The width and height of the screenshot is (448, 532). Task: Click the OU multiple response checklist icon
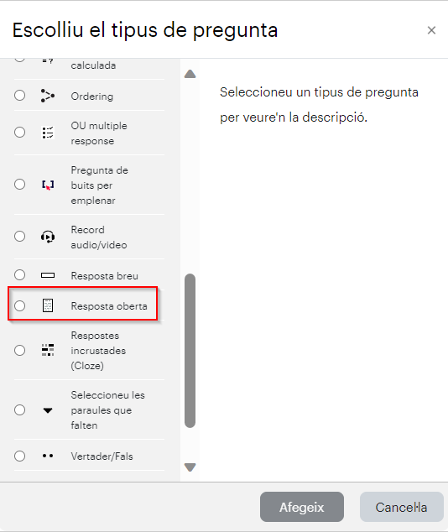click(x=48, y=133)
